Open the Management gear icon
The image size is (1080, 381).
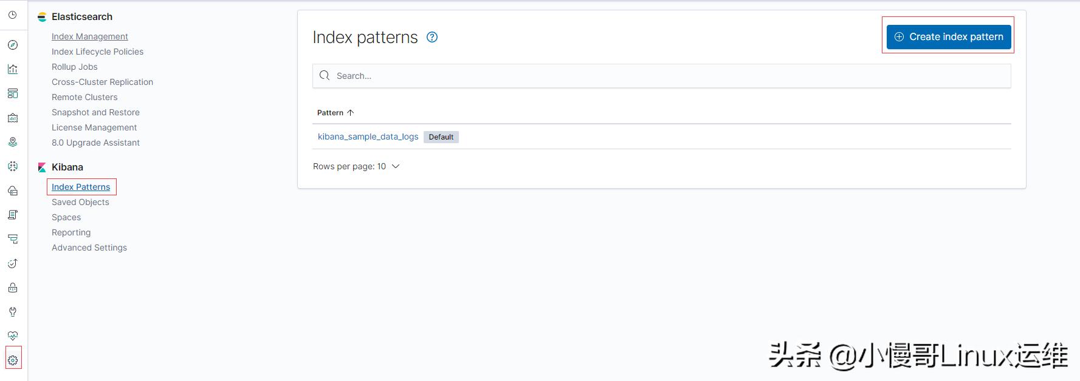point(13,360)
